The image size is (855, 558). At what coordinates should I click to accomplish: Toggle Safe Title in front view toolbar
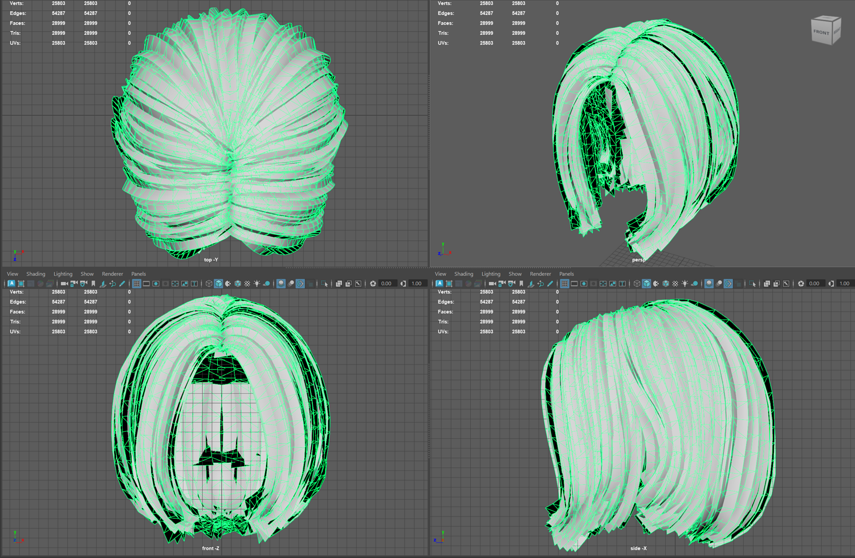click(x=194, y=284)
